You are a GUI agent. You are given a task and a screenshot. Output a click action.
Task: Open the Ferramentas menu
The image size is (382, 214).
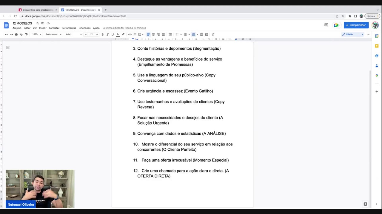click(69, 28)
